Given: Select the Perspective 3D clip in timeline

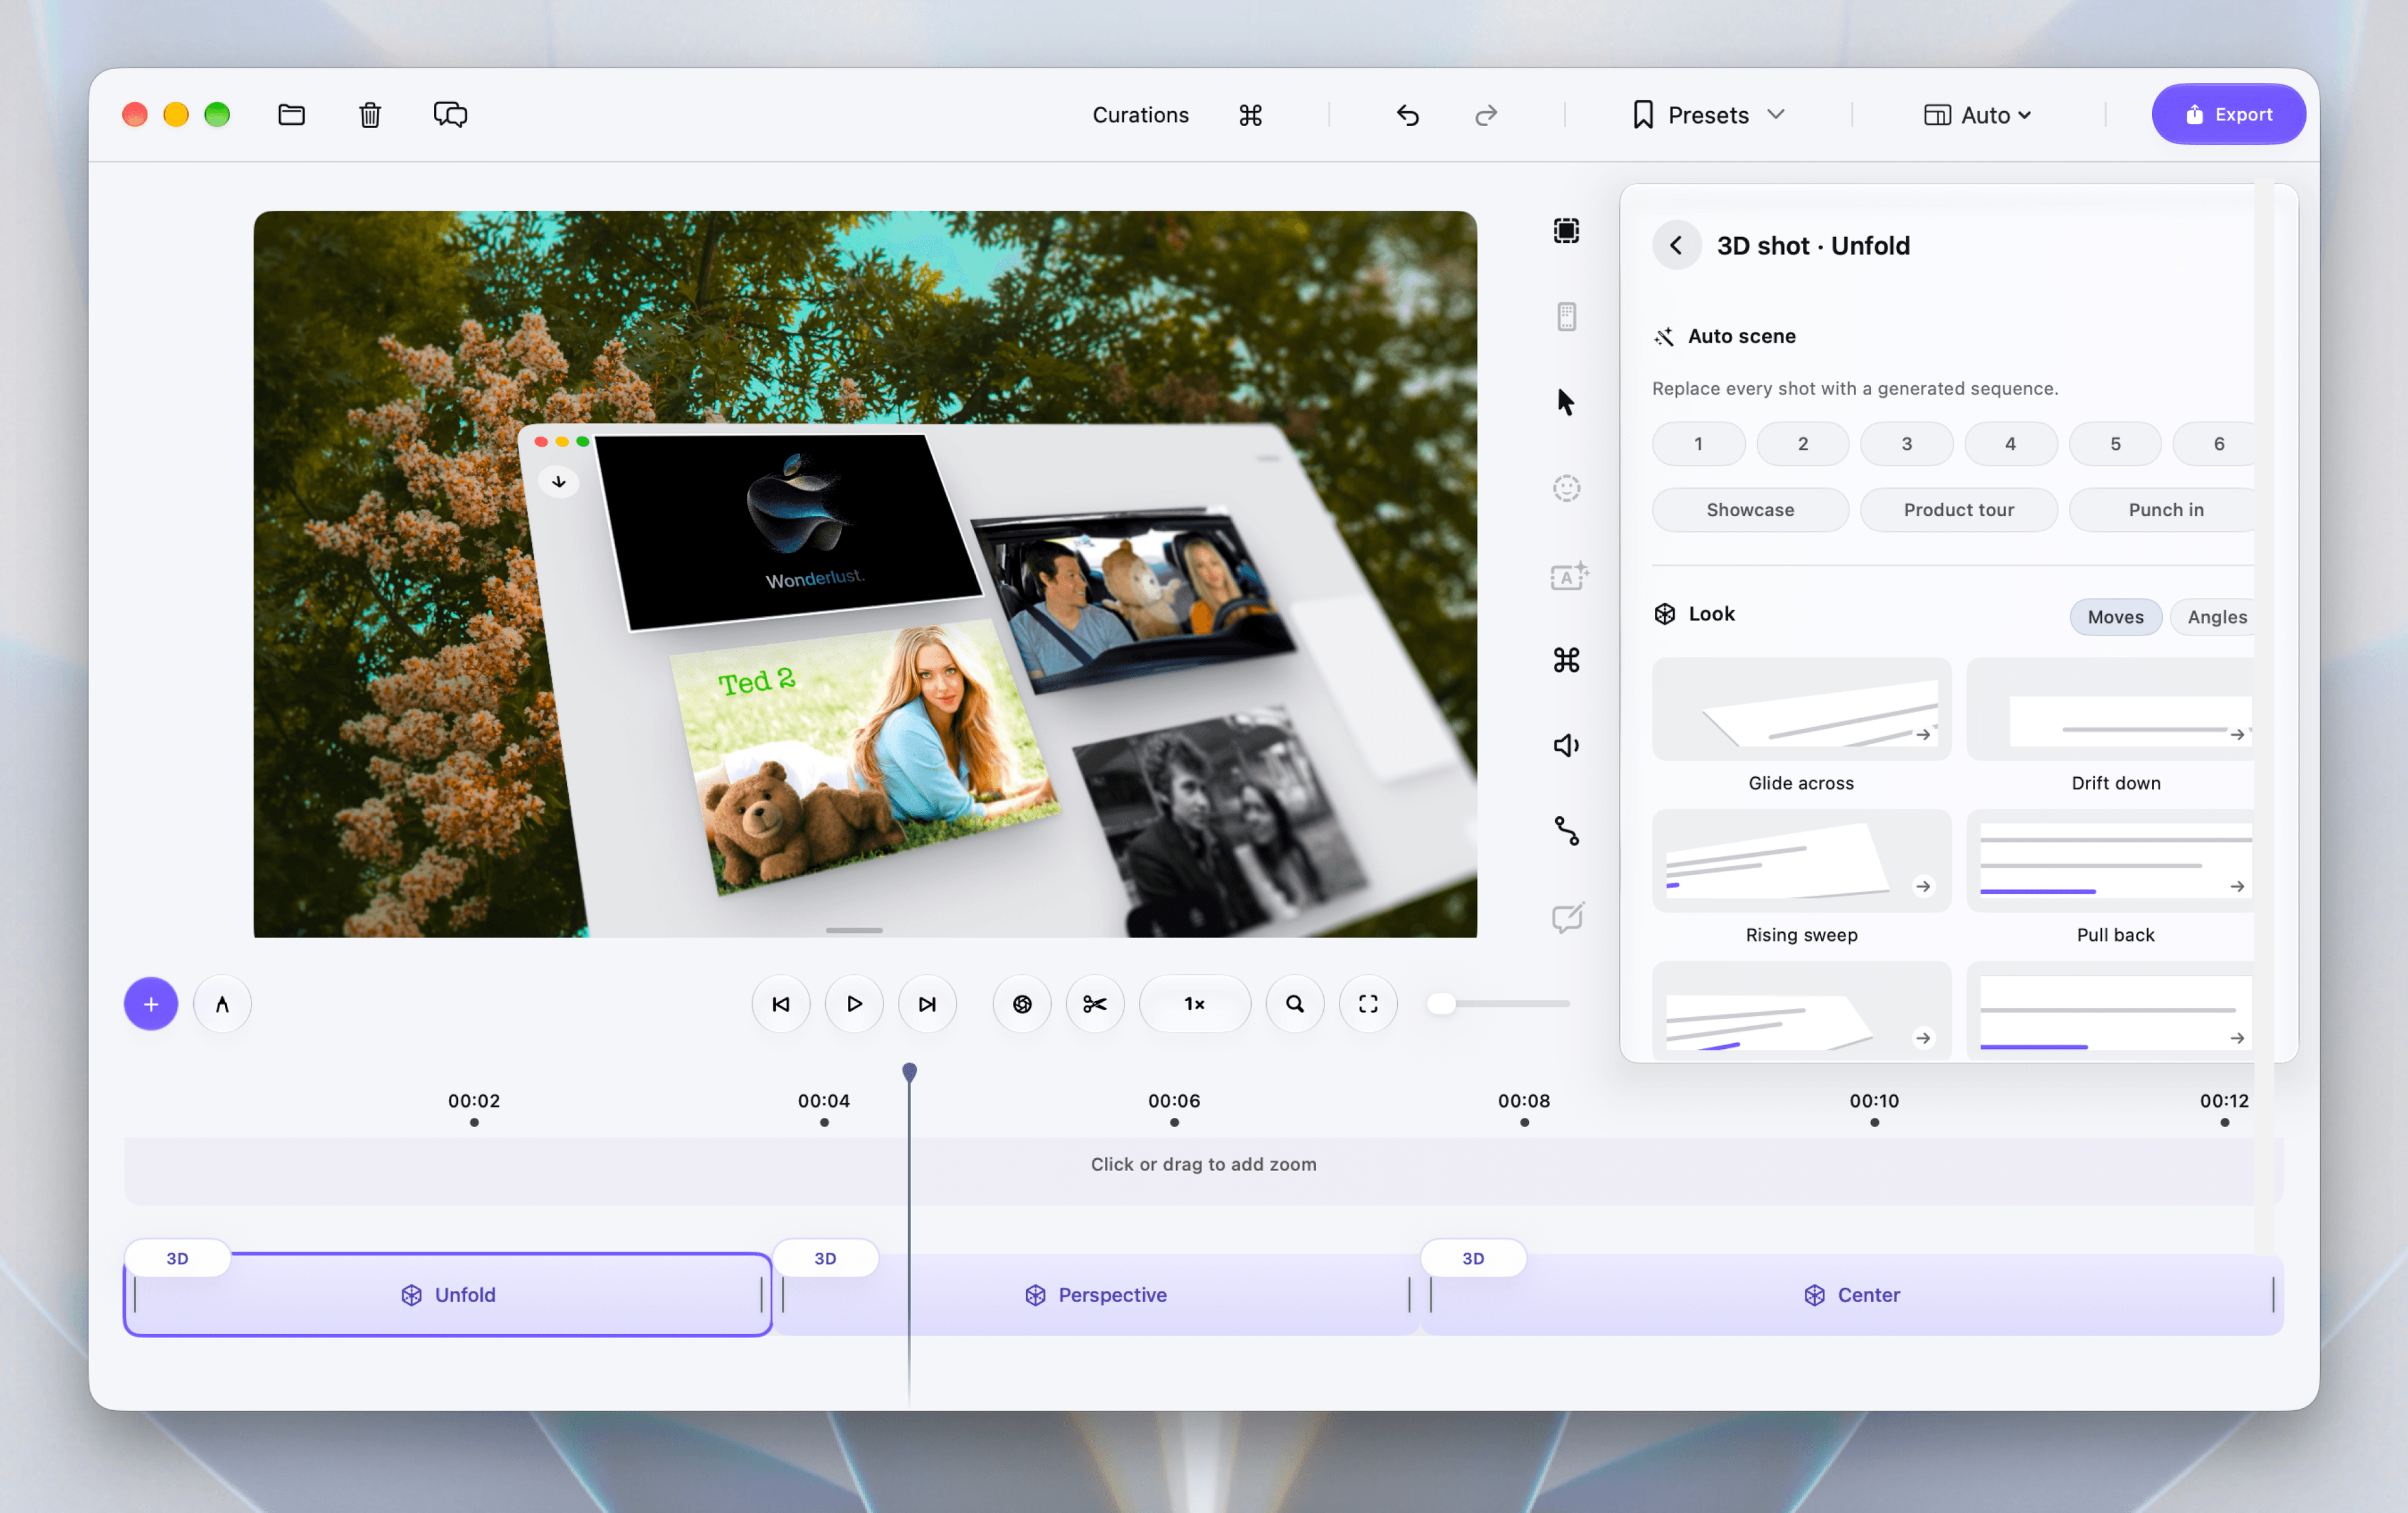Looking at the screenshot, I should pos(1095,1295).
